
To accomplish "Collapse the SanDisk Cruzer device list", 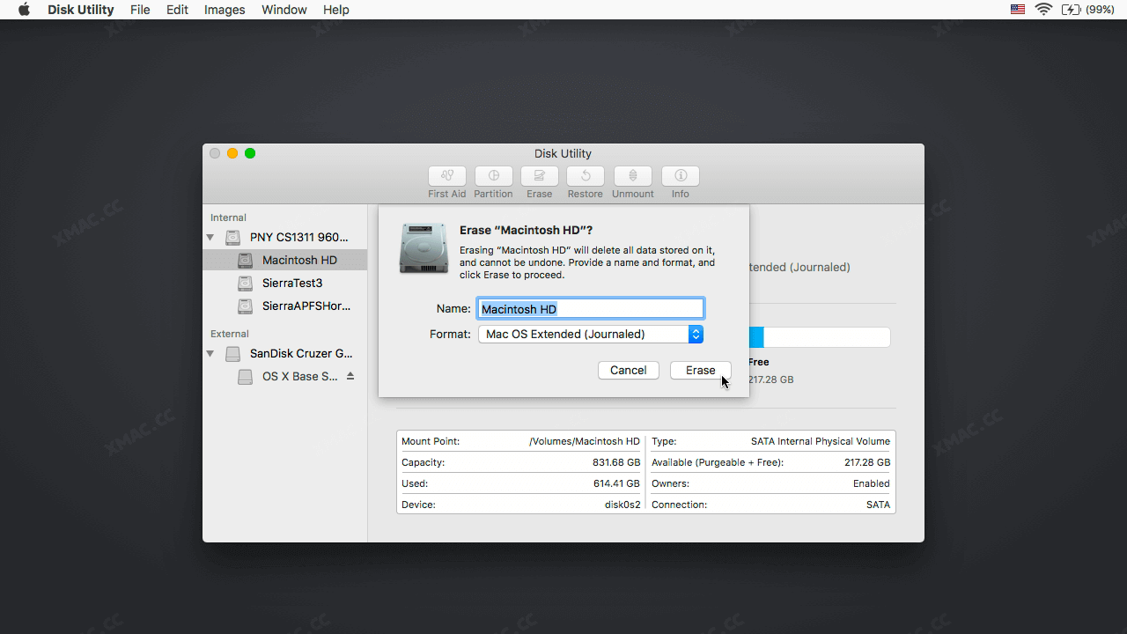I will [x=210, y=353].
